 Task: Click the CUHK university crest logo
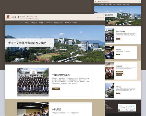pos(8,17)
